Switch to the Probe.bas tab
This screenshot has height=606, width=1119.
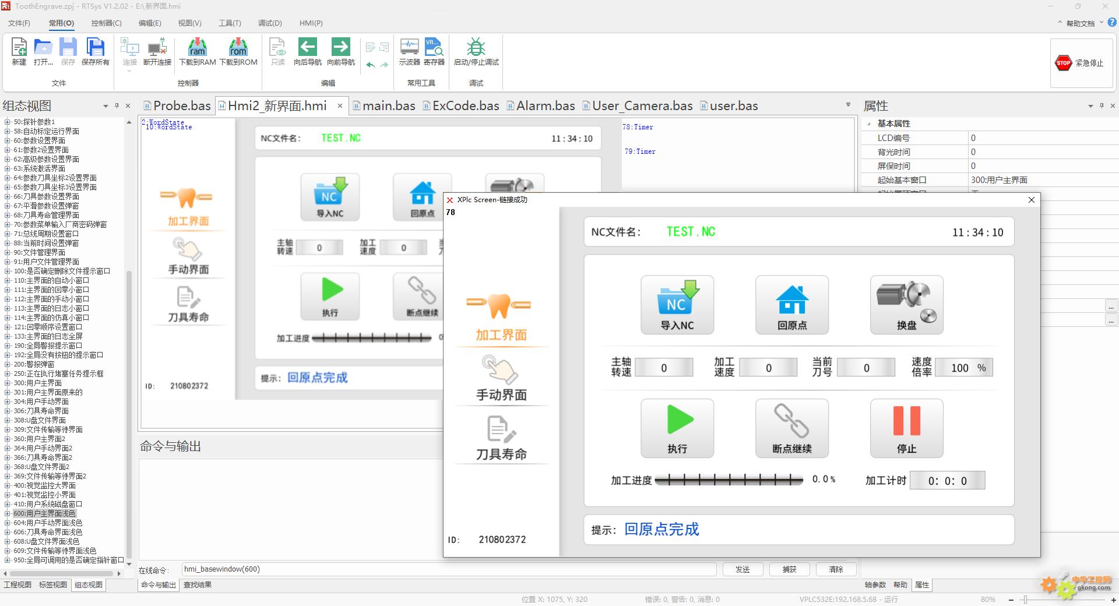[x=177, y=105]
